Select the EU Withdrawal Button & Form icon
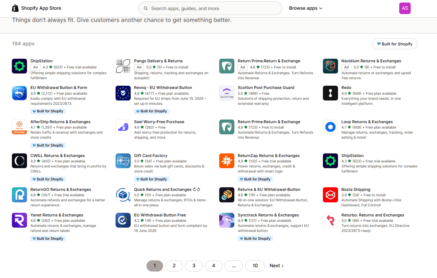 (x=19, y=93)
